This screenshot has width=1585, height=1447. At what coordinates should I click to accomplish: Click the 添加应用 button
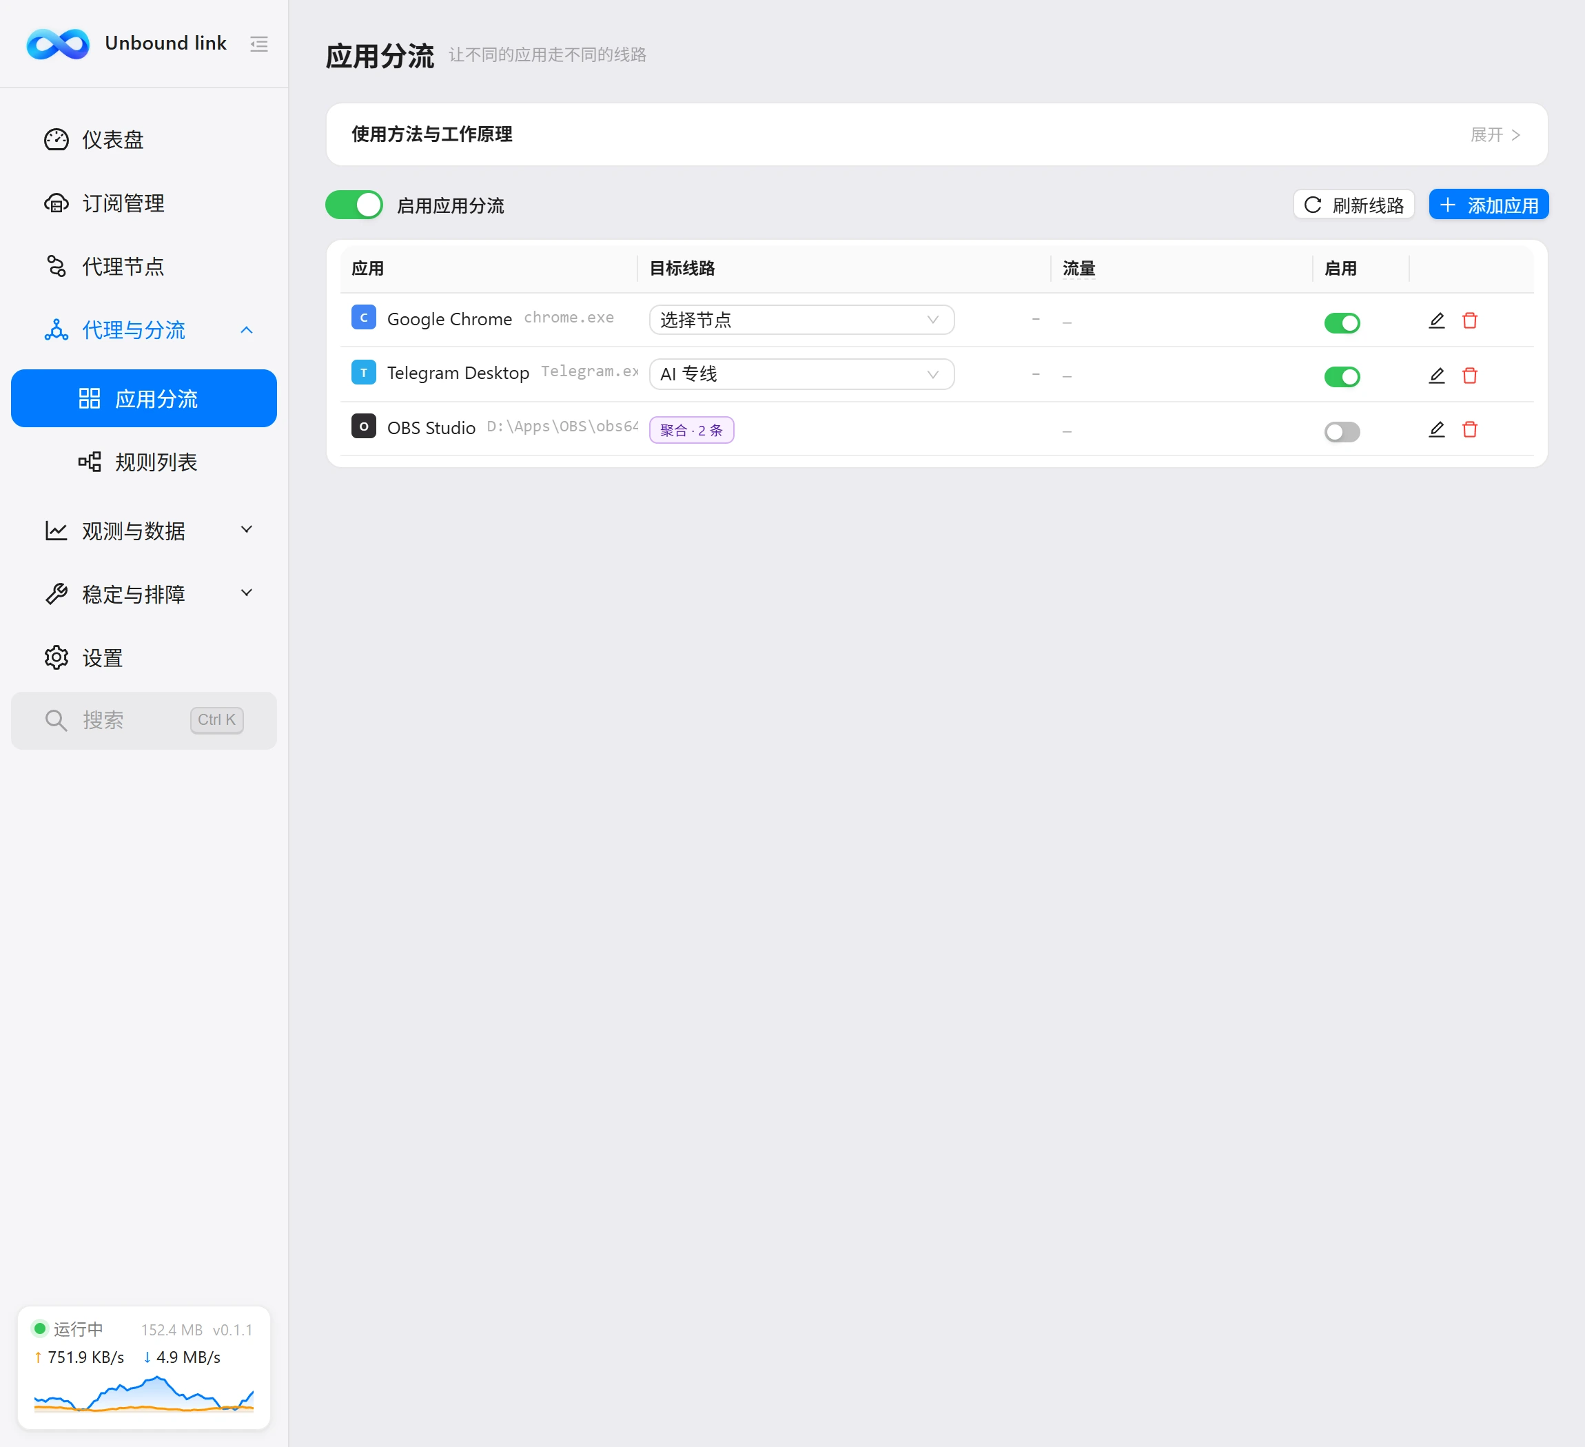pyautogui.click(x=1489, y=205)
